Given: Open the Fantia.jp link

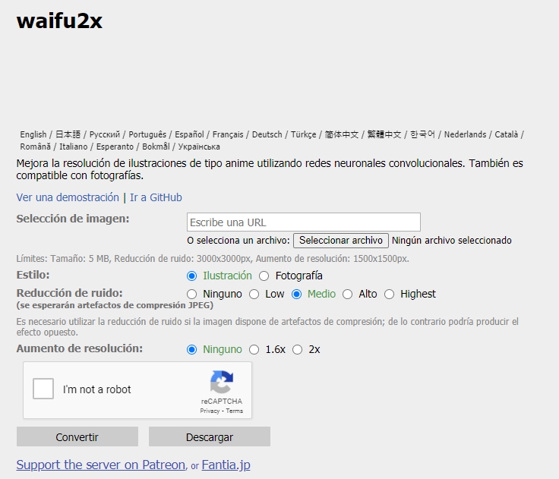Looking at the screenshot, I should pos(226,465).
